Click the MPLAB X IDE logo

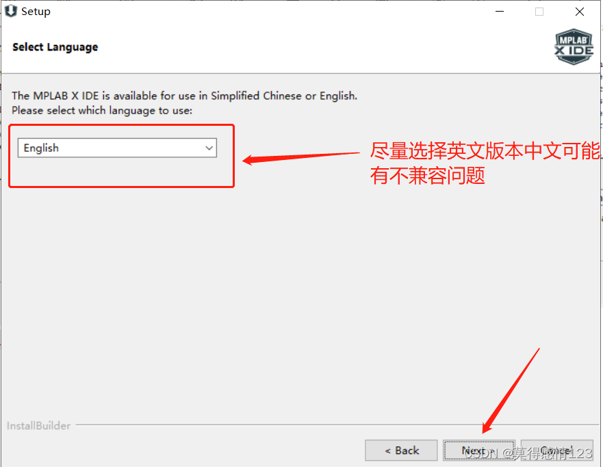coord(574,47)
